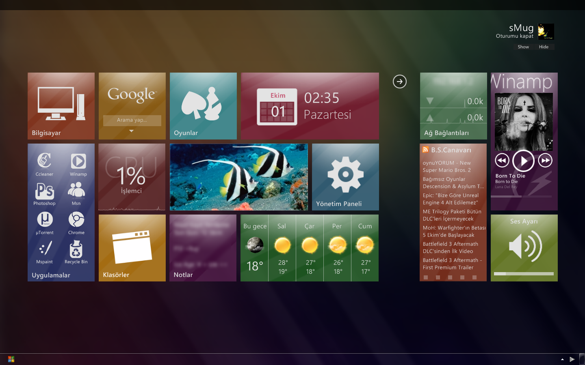Show hidden tray icons via small up arrow

(562, 359)
